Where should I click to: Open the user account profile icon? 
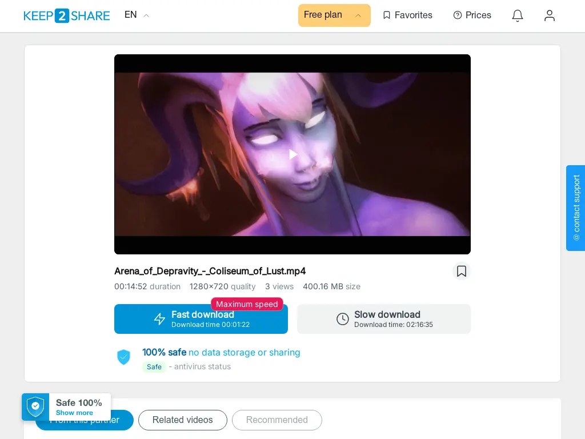point(550,15)
